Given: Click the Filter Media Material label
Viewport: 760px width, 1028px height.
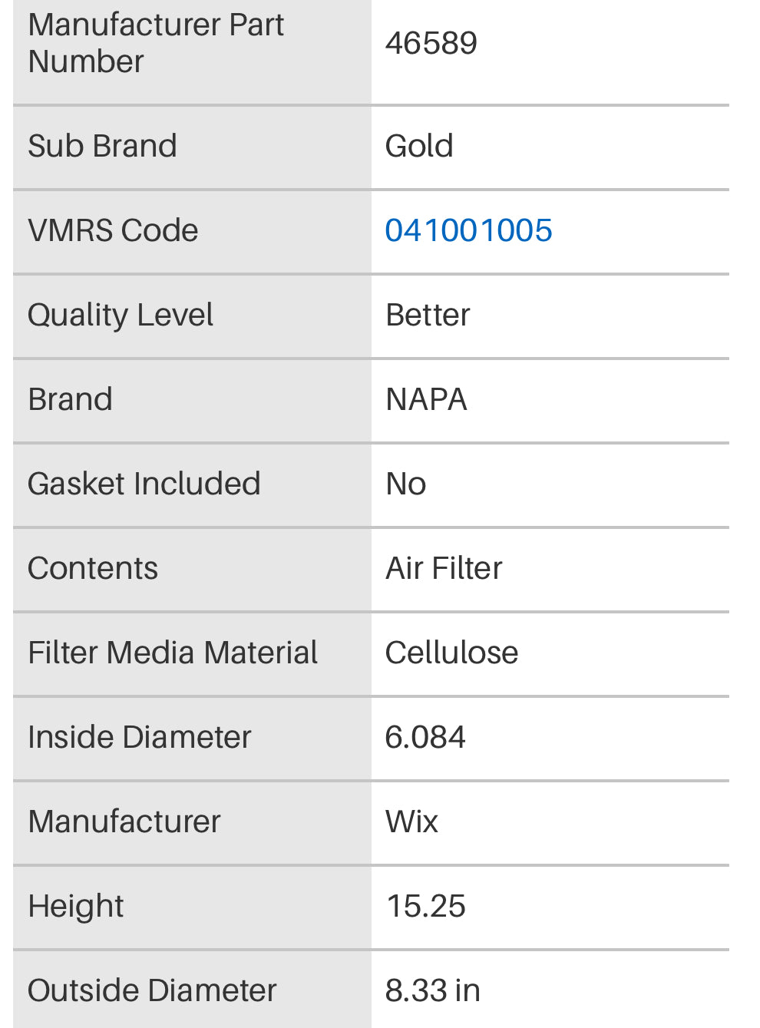Looking at the screenshot, I should pos(173,653).
